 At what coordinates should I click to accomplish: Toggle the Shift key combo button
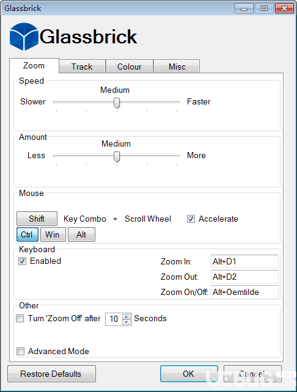click(x=37, y=219)
